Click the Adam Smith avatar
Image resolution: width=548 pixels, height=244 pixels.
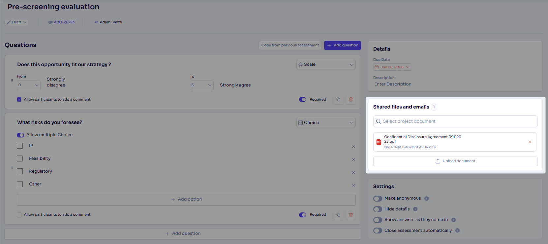point(96,22)
